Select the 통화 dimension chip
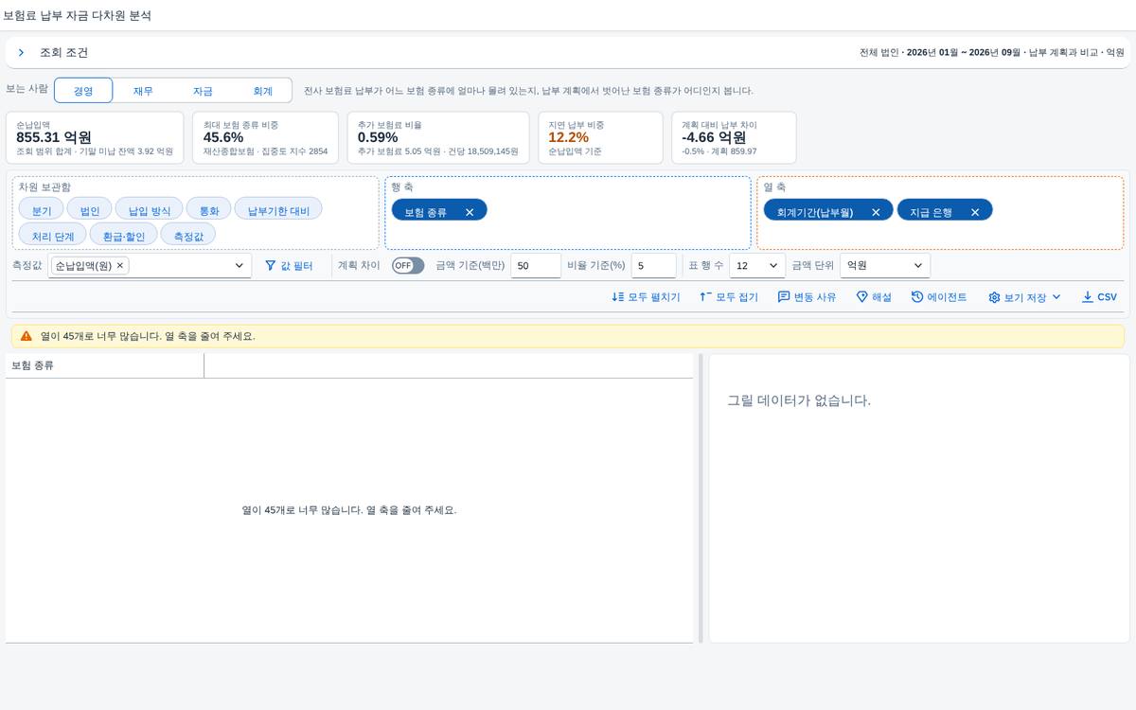Image resolution: width=1136 pixels, height=710 pixels. [x=209, y=209]
